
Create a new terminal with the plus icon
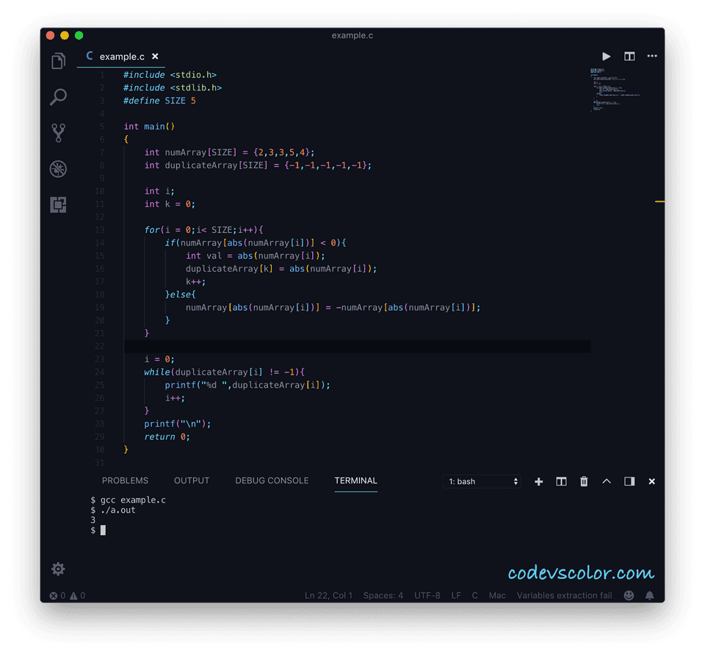click(x=538, y=481)
